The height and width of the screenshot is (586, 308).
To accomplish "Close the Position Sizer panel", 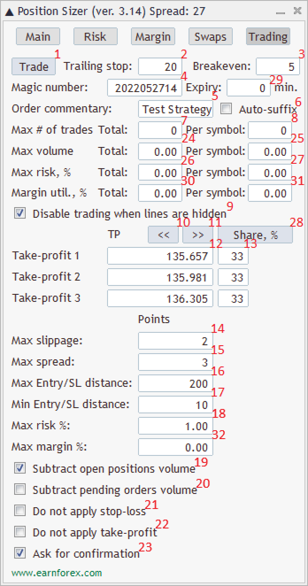I will pos(297,11).
